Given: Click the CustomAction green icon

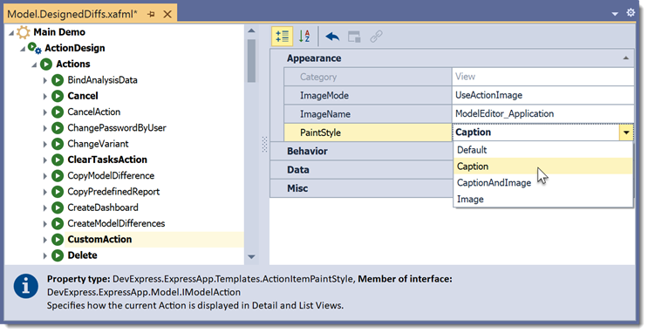Looking at the screenshot, I should [58, 240].
